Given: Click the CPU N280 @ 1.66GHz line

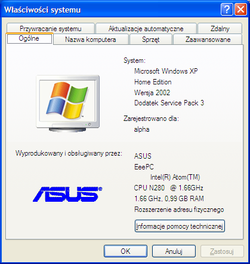Looking at the screenshot, I should (168, 188).
